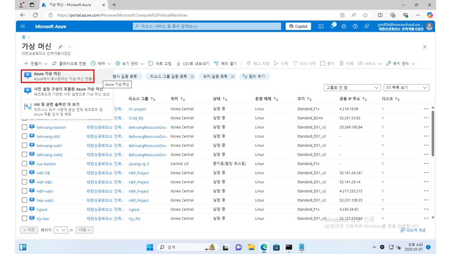Select the HEP-web1 checkbox
This screenshot has width=451, height=254.
click(x=24, y=191)
